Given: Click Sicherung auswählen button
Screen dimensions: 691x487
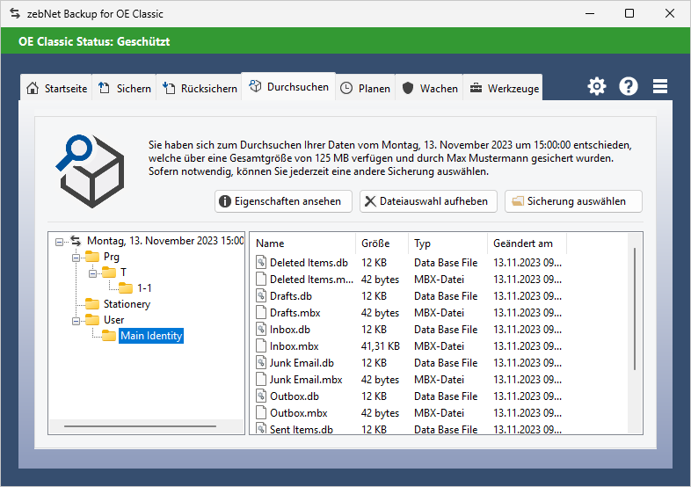Looking at the screenshot, I should pyautogui.click(x=572, y=201).
